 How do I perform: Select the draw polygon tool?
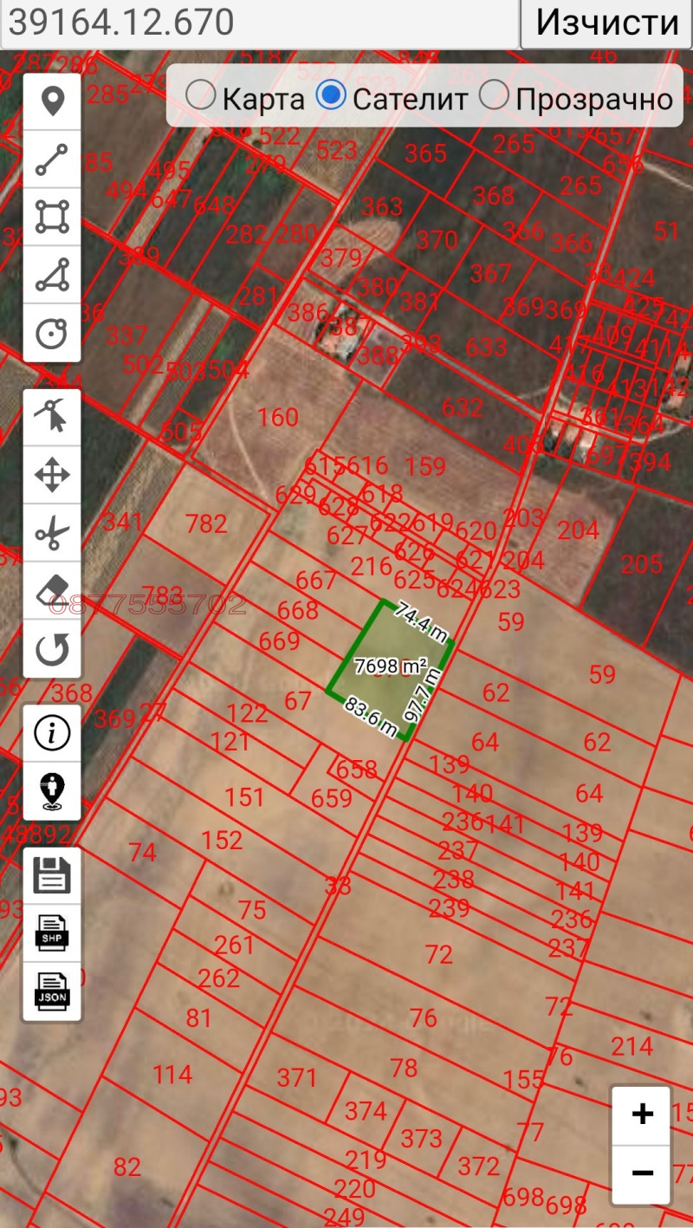[x=52, y=275]
